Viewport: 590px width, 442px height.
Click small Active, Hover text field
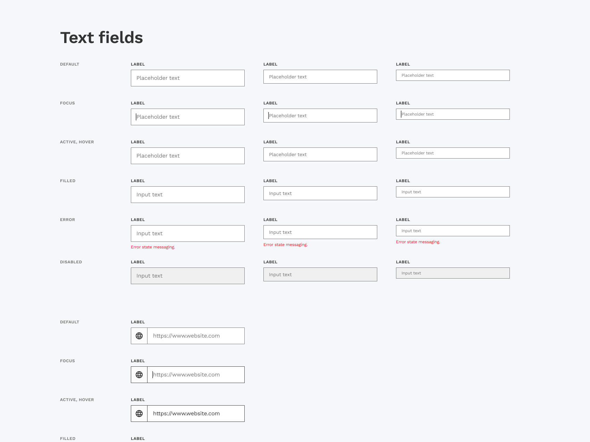(453, 153)
